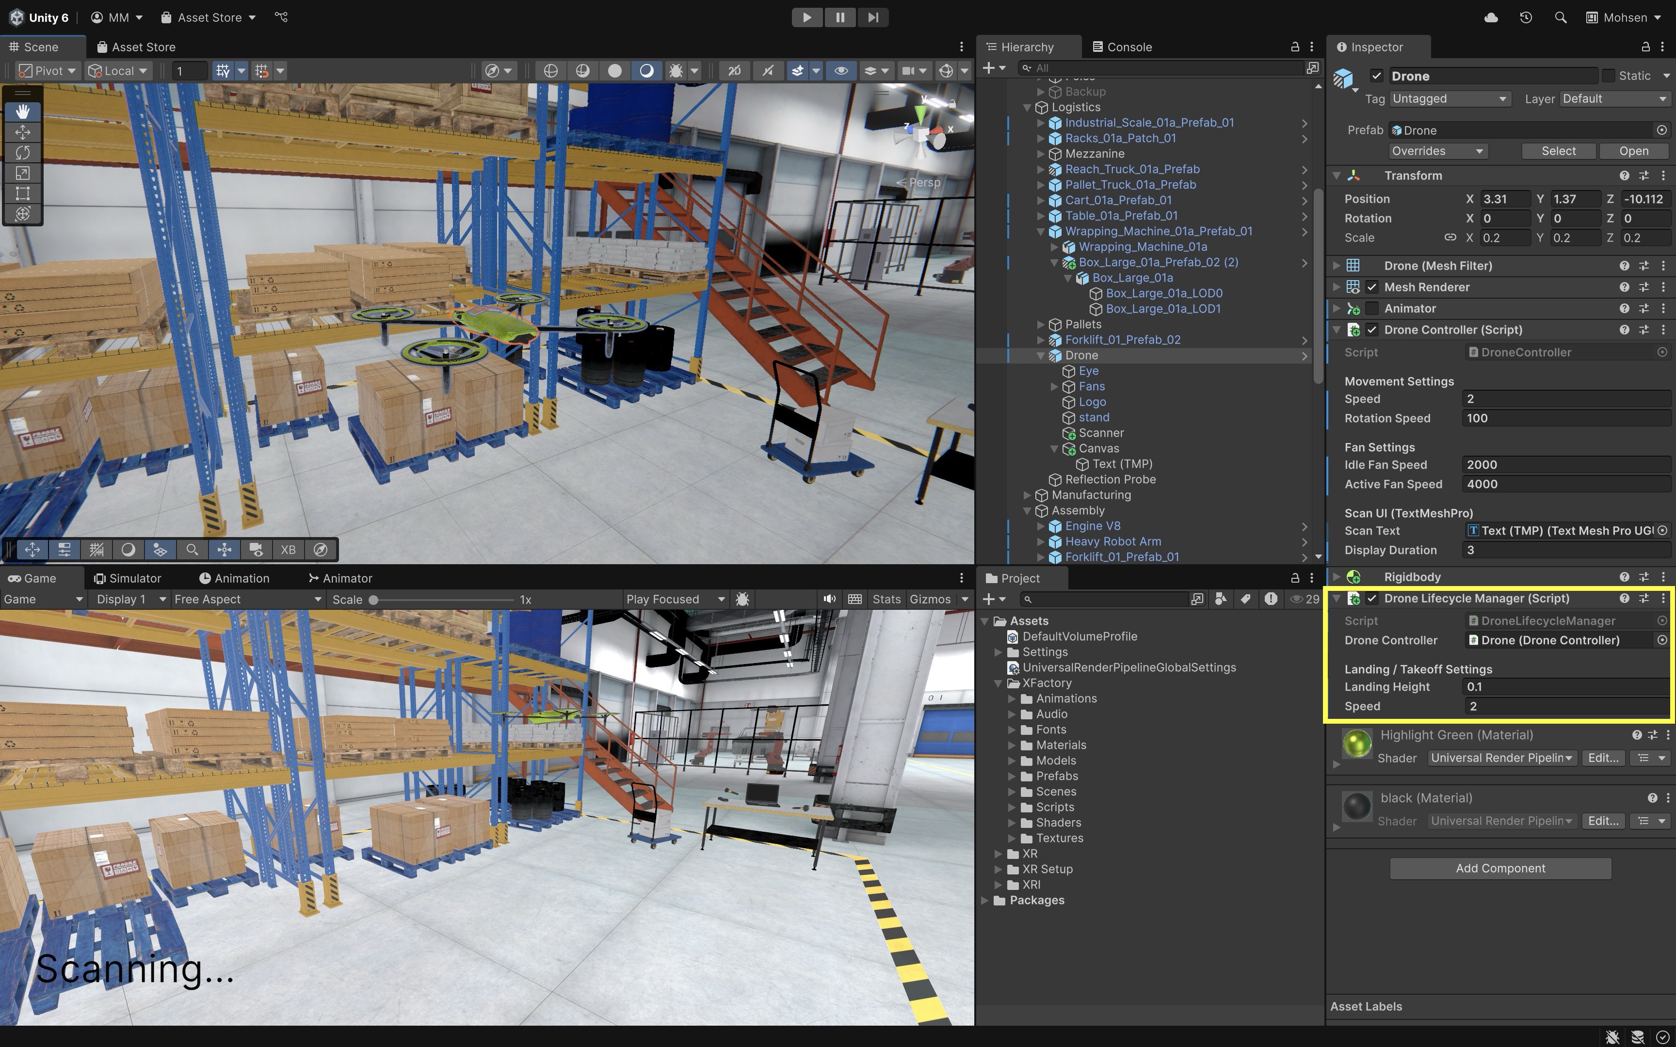Select the Rotate tool in scene tools

coord(22,152)
